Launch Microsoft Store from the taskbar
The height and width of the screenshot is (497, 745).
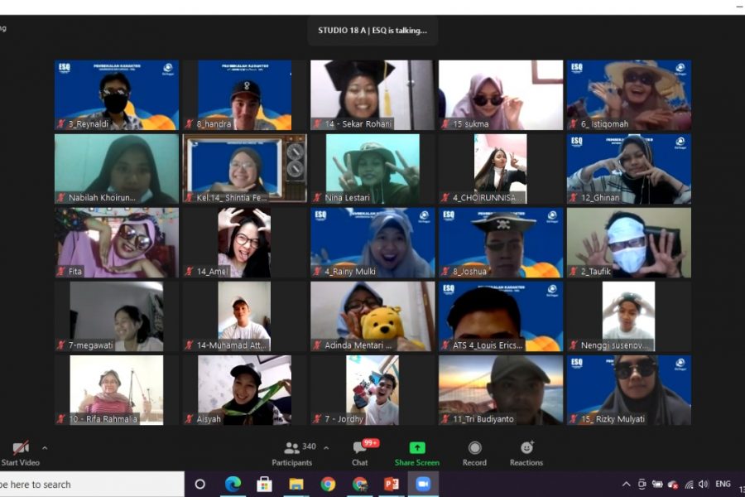tap(264, 485)
